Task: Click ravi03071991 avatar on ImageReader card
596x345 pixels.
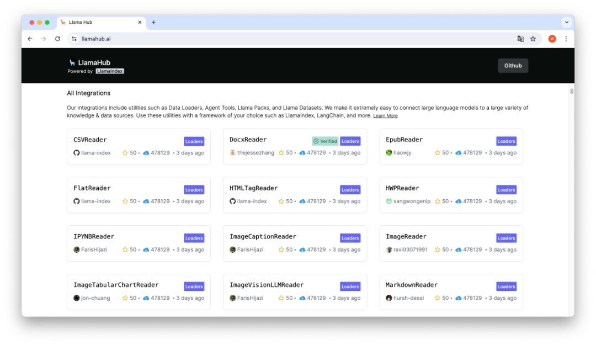Action: coord(389,250)
